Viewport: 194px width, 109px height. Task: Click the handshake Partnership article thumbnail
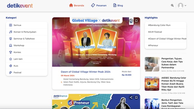pos(152,64)
